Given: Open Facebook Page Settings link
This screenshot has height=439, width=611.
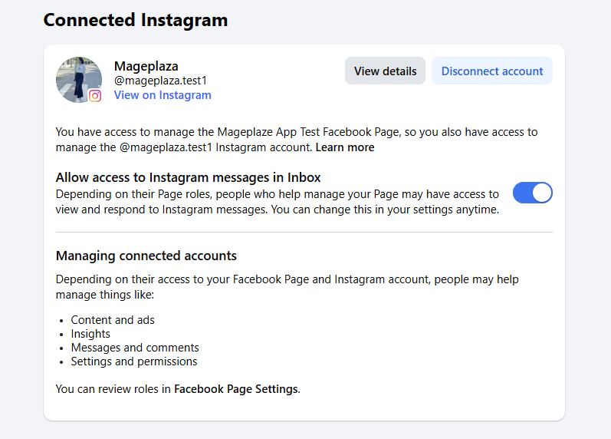Looking at the screenshot, I should coord(235,389).
